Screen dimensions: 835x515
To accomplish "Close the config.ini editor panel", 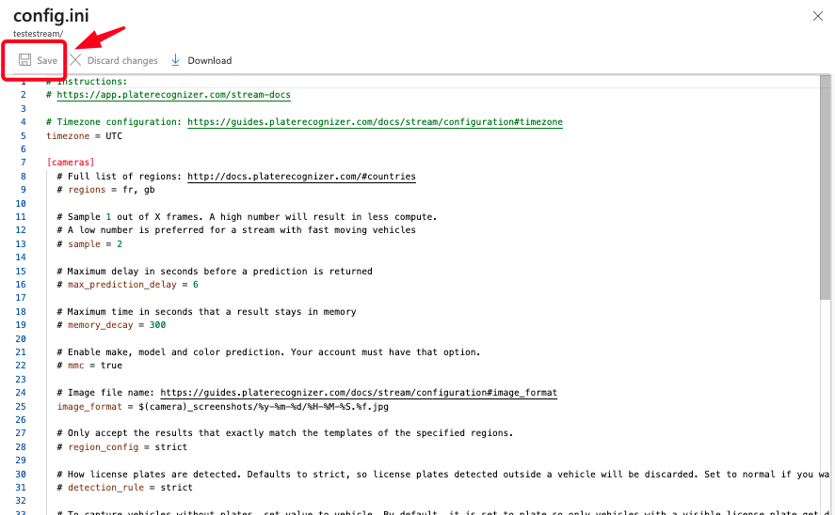I will (815, 15).
